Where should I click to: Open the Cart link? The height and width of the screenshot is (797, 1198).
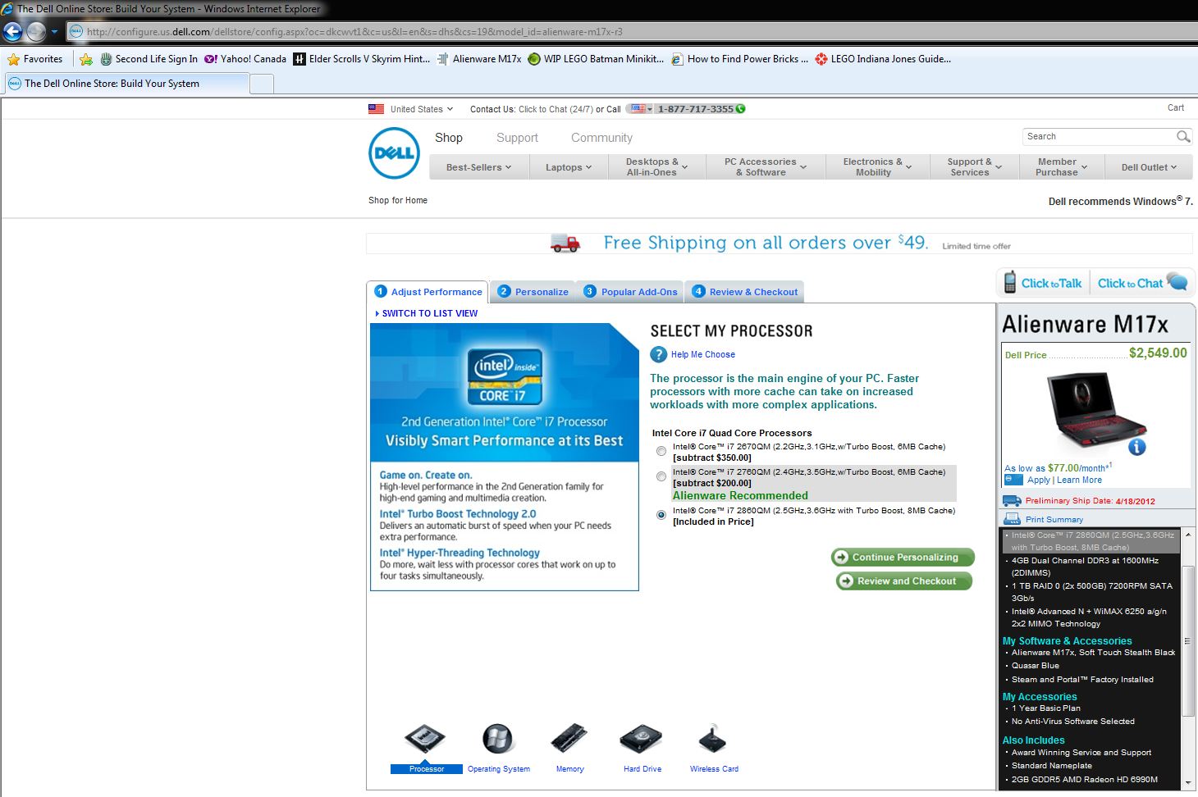(x=1176, y=108)
